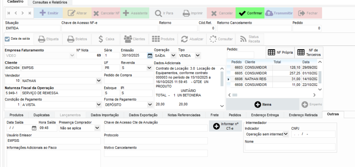Open the Caixa dollar icon

pos(101,39)
